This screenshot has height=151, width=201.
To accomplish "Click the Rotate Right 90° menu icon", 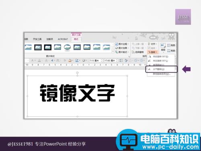I will tap(150, 56).
